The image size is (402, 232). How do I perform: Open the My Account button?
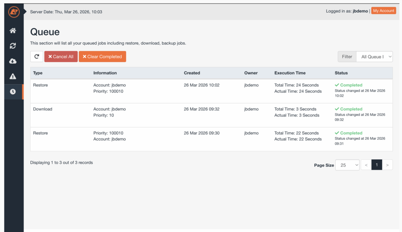(384, 11)
